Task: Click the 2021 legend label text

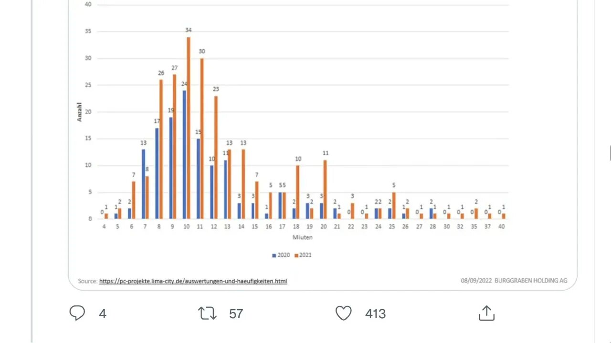Action: 305,255
